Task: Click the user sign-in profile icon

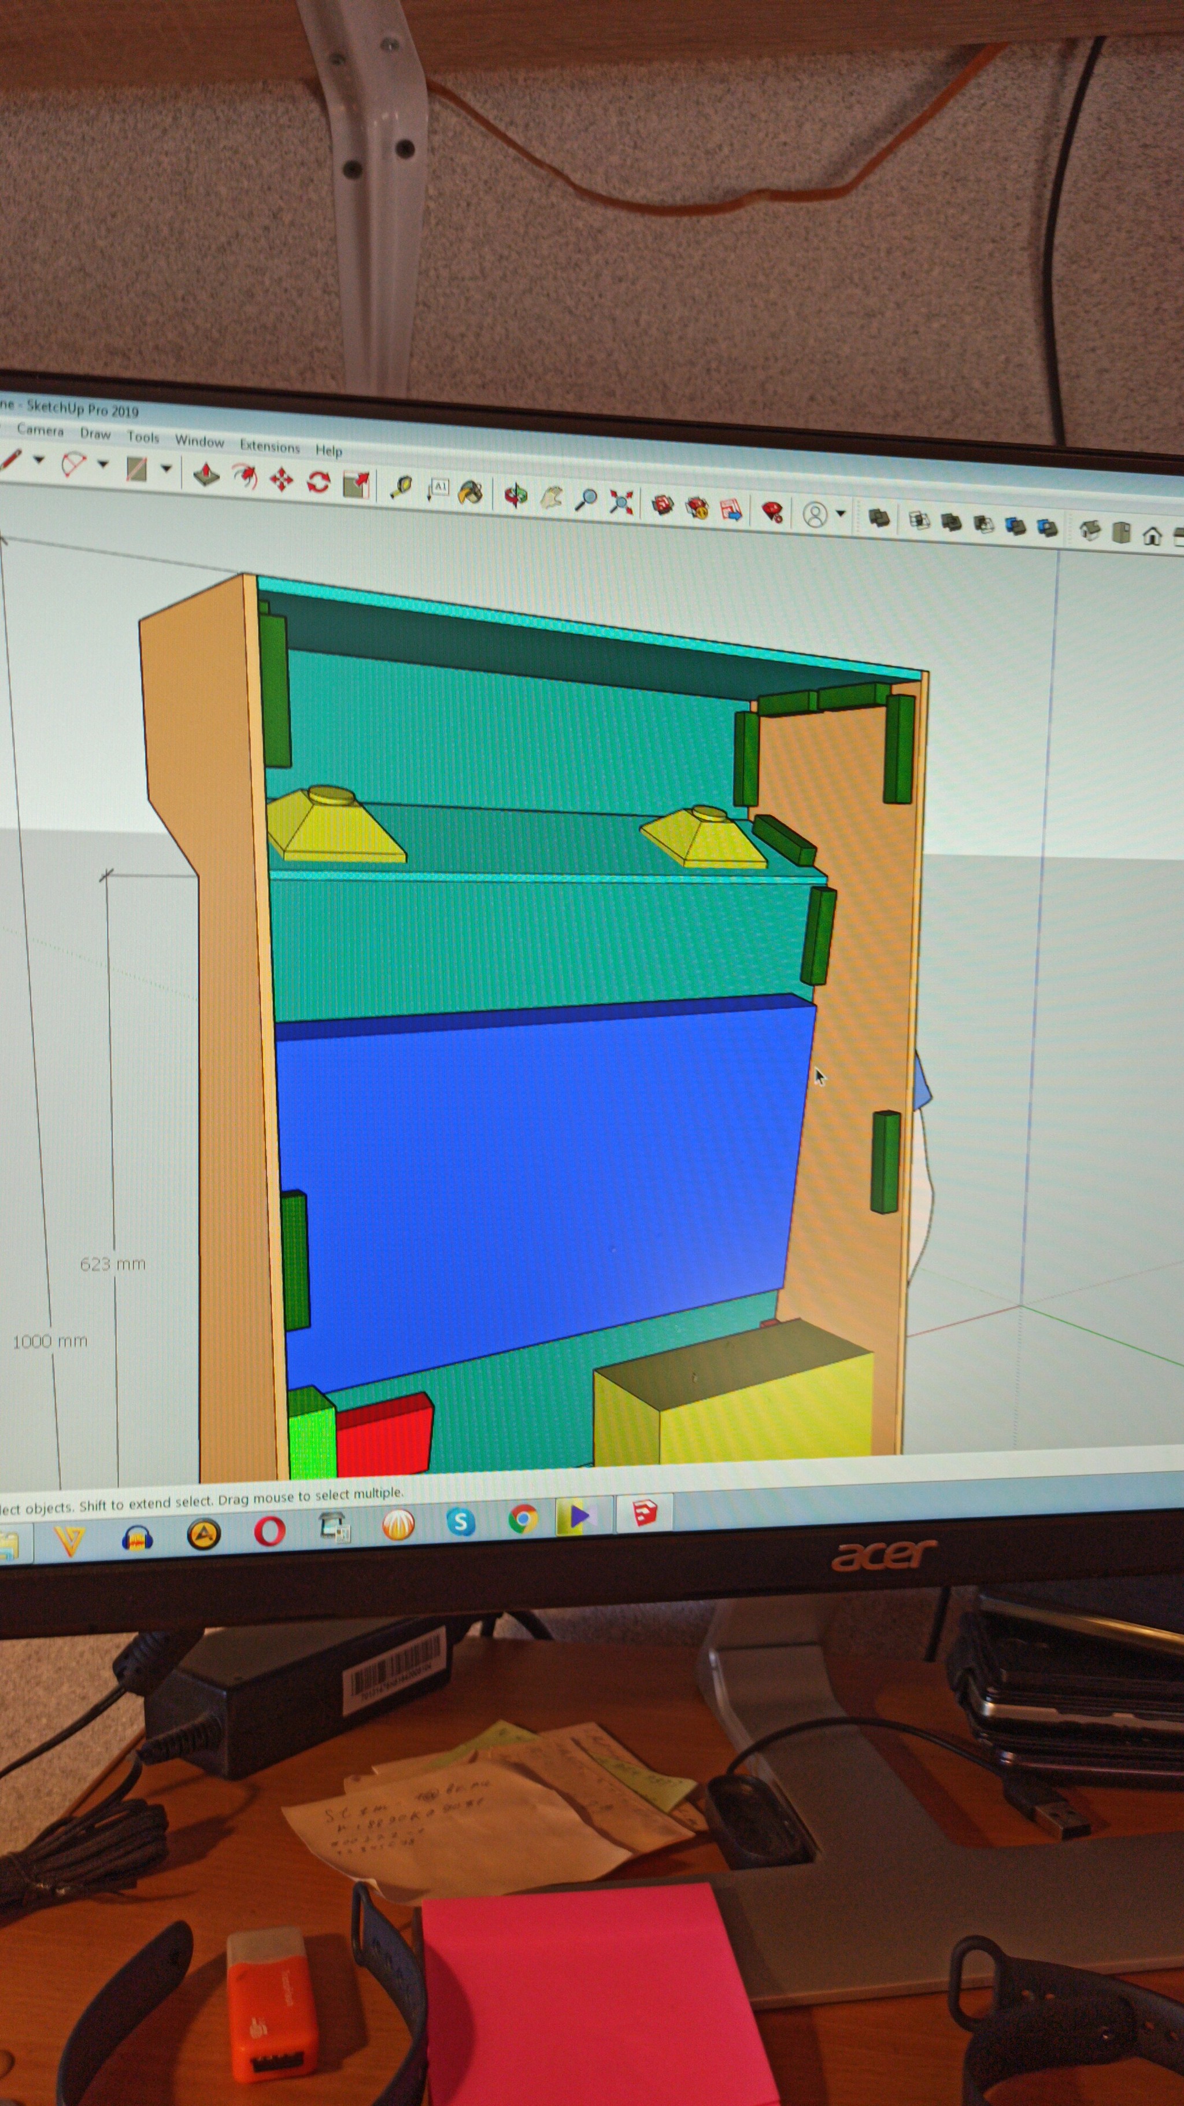Action: point(815,515)
